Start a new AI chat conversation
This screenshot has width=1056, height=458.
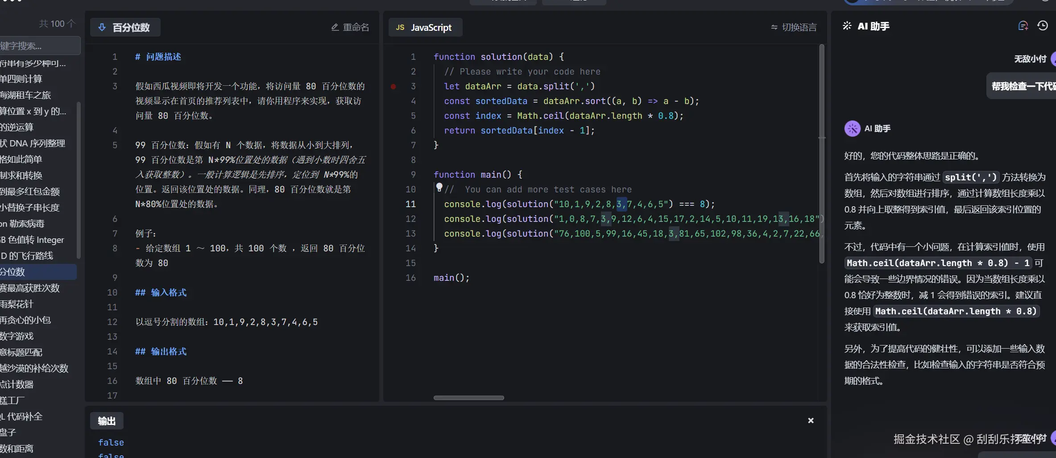pyautogui.click(x=1023, y=26)
